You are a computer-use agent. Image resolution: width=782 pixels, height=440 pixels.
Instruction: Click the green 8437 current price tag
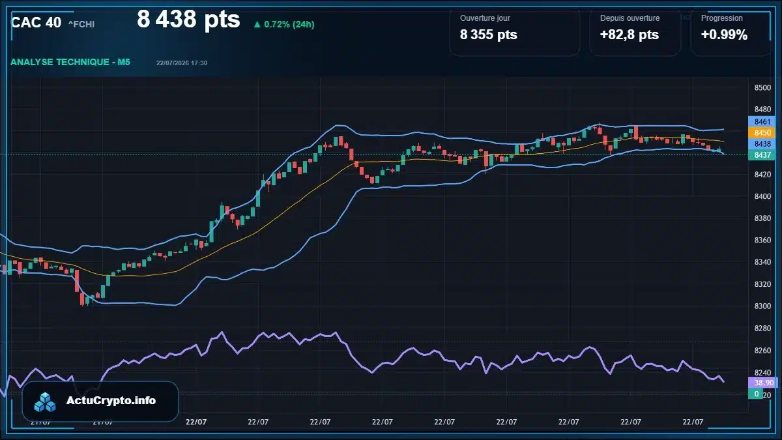[x=761, y=154]
